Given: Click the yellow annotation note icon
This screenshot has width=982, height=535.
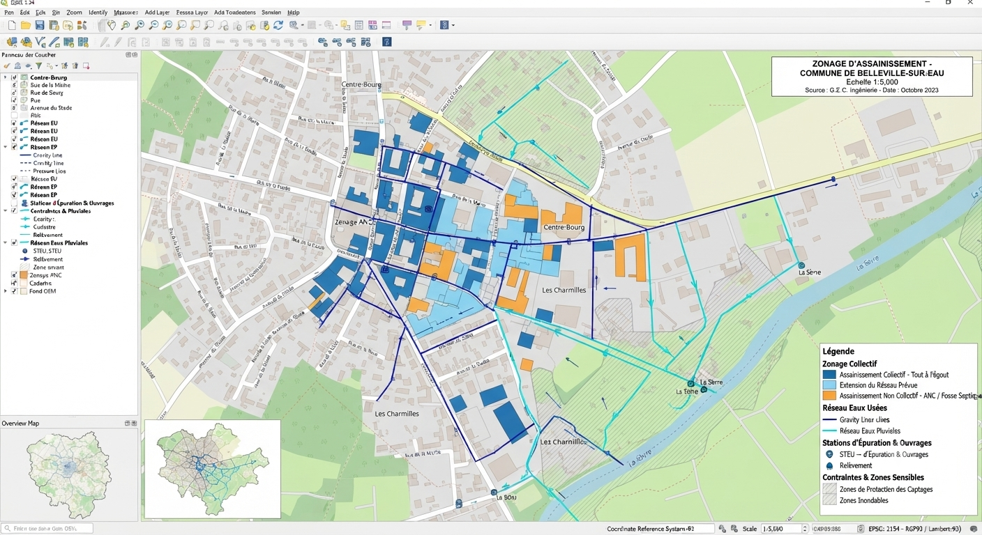Looking at the screenshot, I should [x=421, y=25].
